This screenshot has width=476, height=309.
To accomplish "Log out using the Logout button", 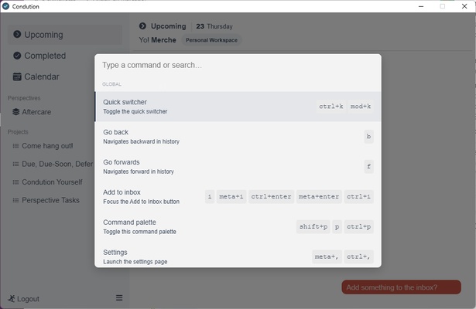I will pos(24,299).
